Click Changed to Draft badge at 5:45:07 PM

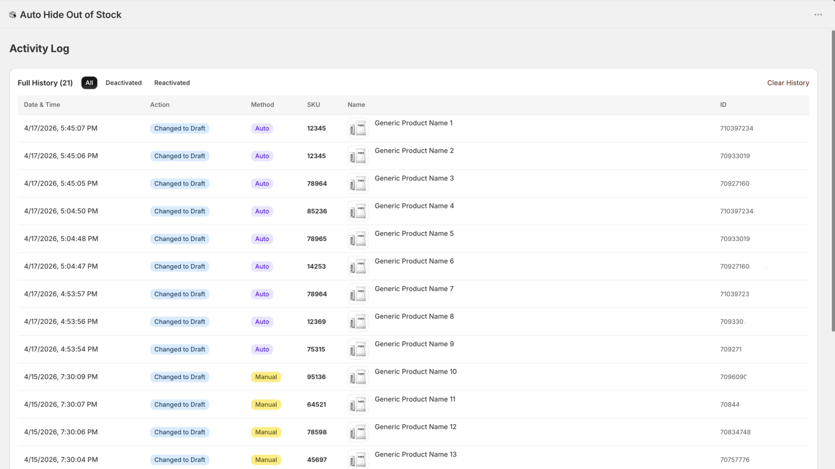180,128
